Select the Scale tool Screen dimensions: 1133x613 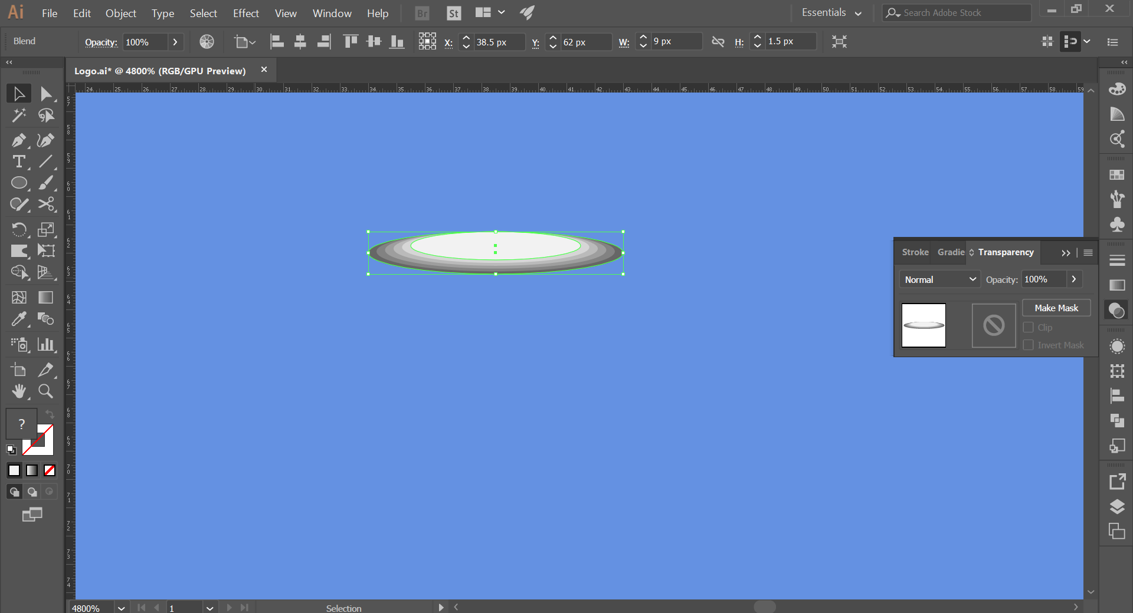[46, 229]
